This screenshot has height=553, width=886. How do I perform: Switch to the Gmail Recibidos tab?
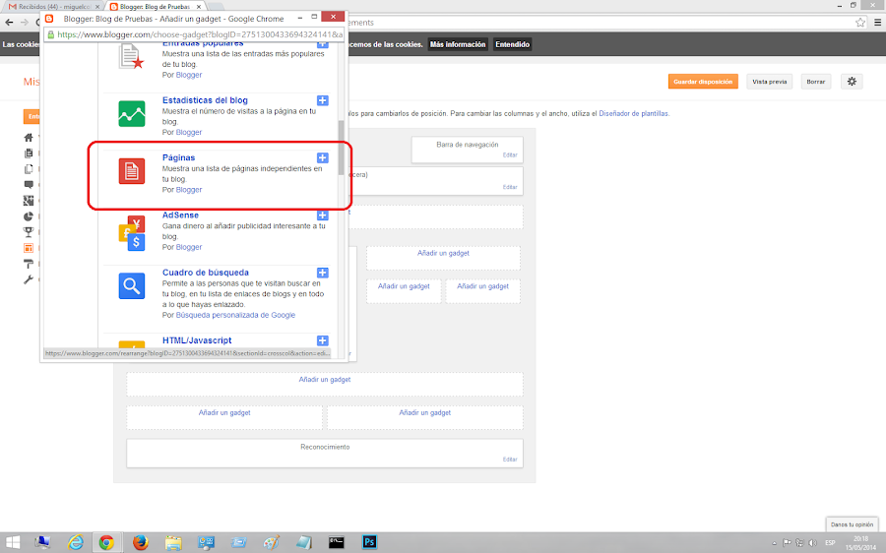click(x=54, y=7)
